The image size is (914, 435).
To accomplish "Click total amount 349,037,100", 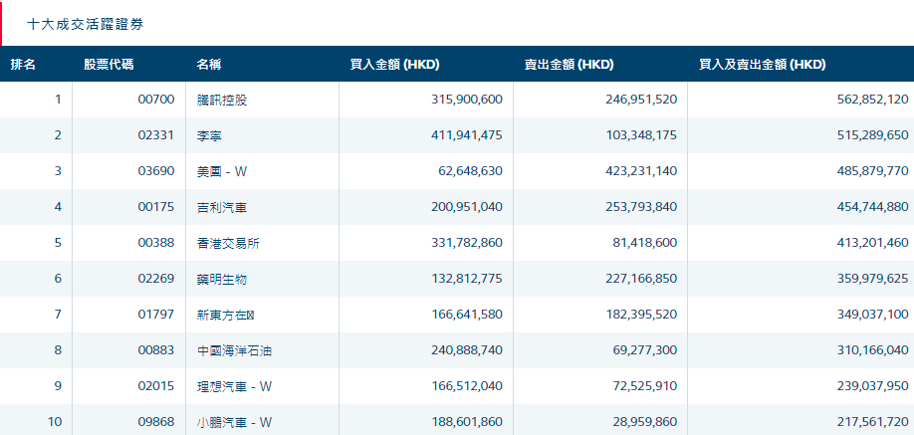I will click(x=872, y=315).
